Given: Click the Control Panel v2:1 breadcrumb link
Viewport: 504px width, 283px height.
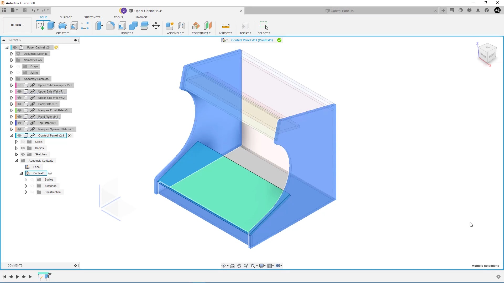Looking at the screenshot, I should pos(251,40).
